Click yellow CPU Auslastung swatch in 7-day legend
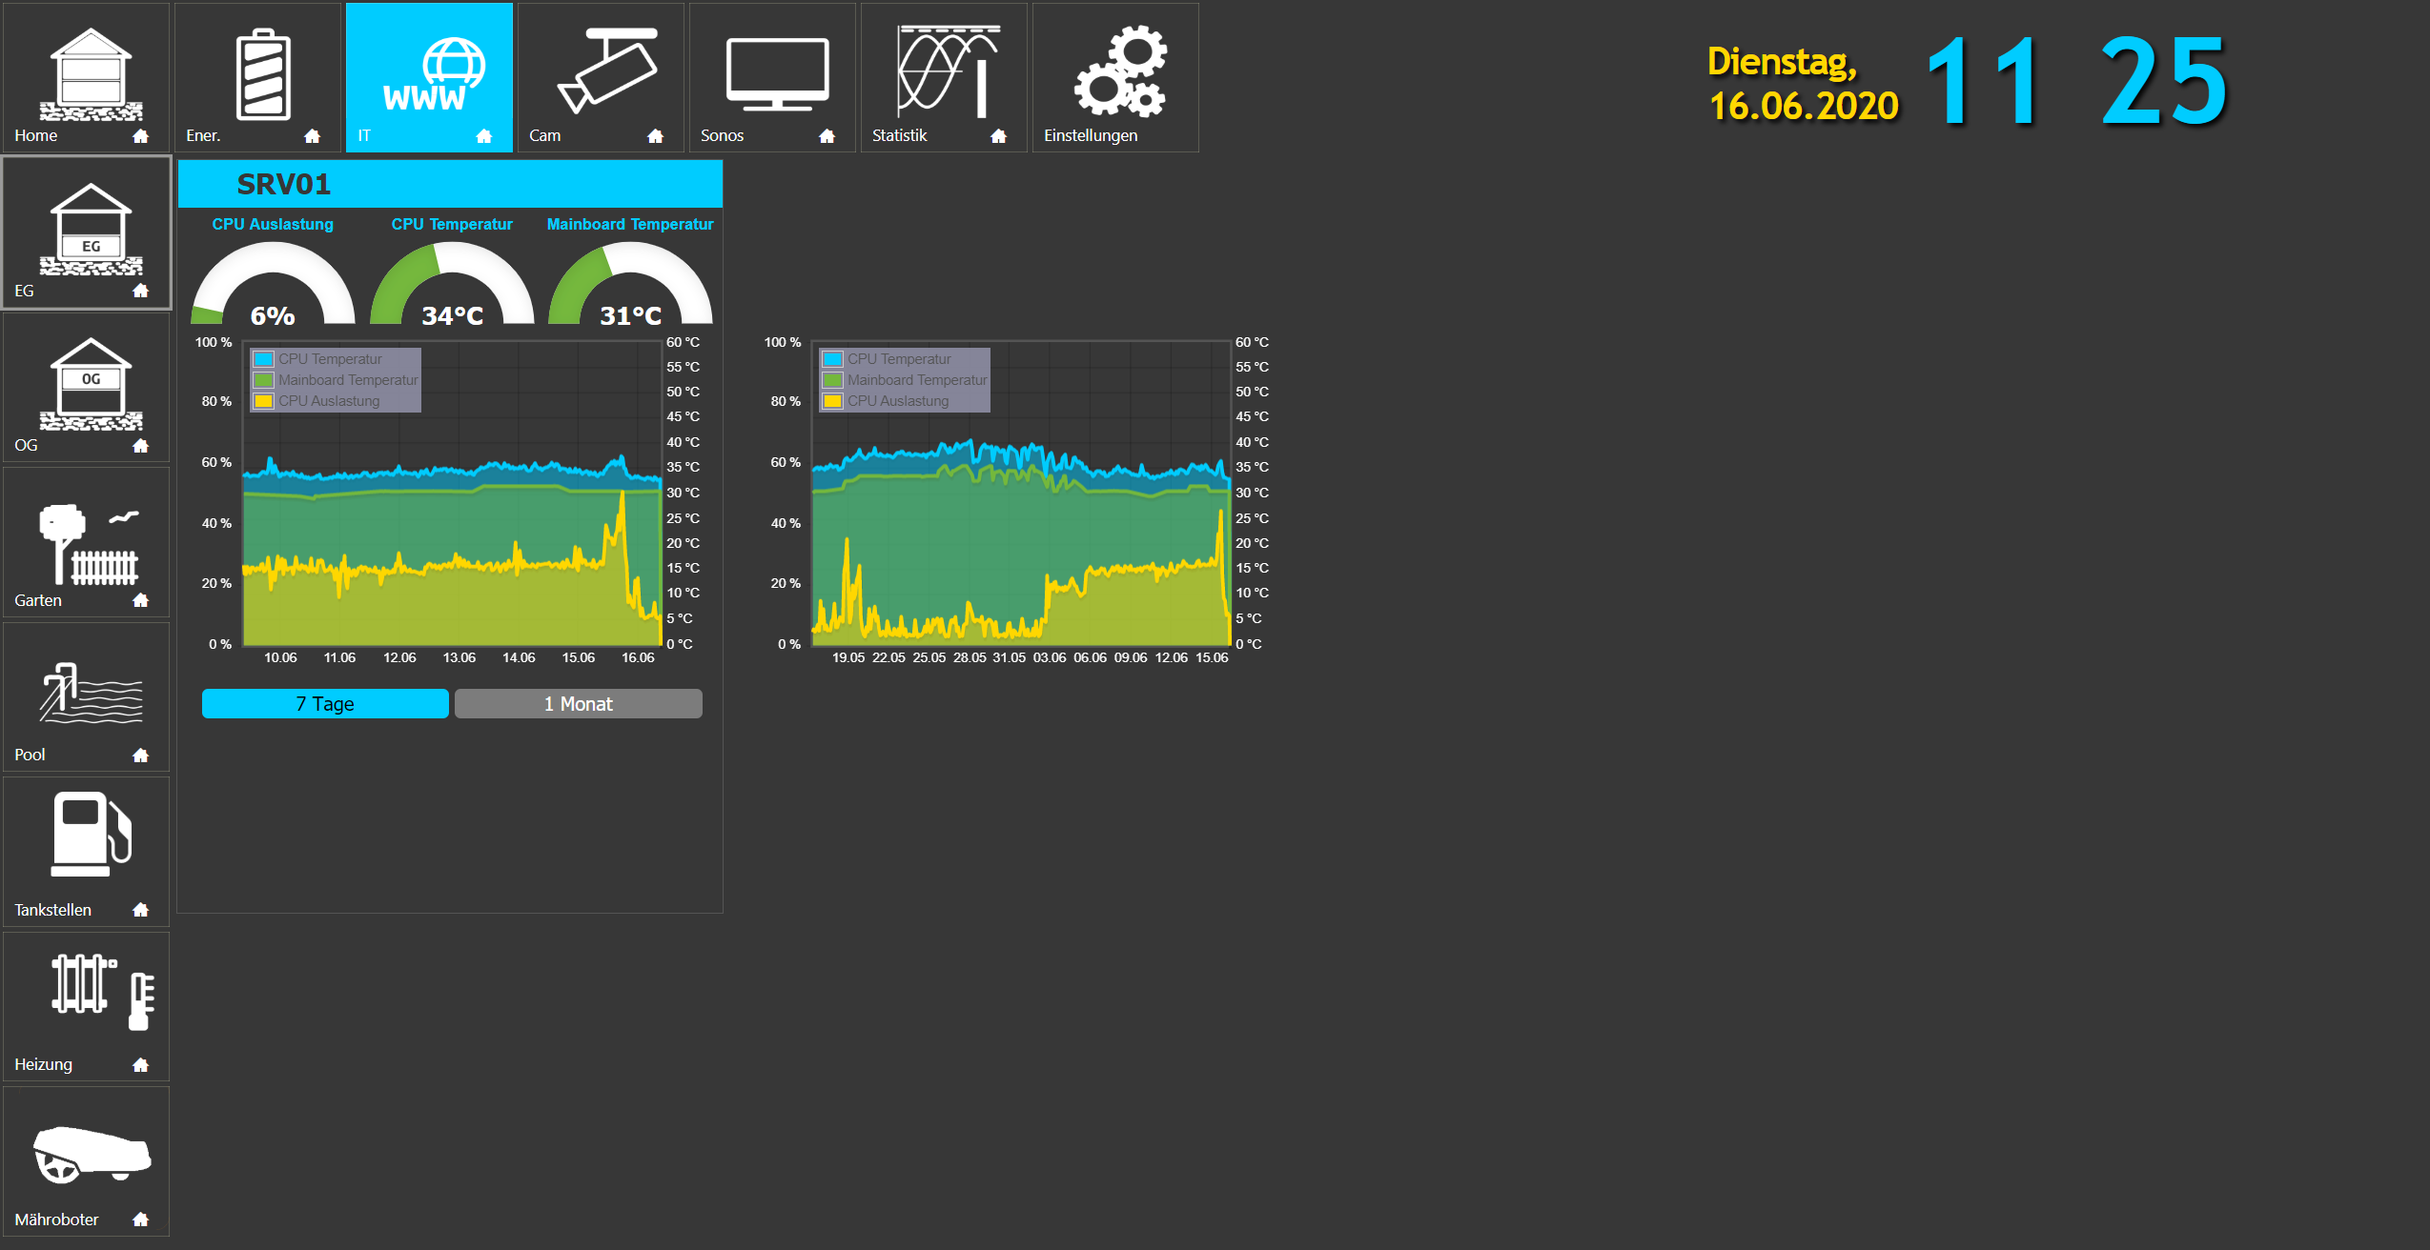 (264, 401)
